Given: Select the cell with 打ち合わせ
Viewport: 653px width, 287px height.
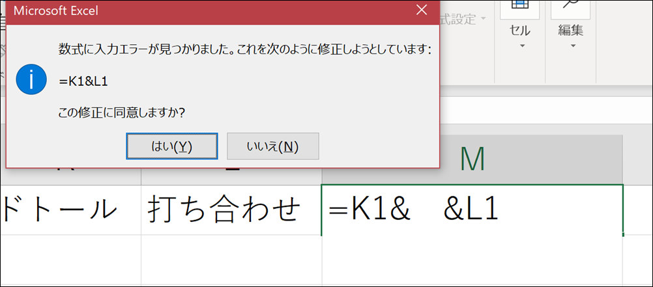Looking at the screenshot, I should (231, 210).
